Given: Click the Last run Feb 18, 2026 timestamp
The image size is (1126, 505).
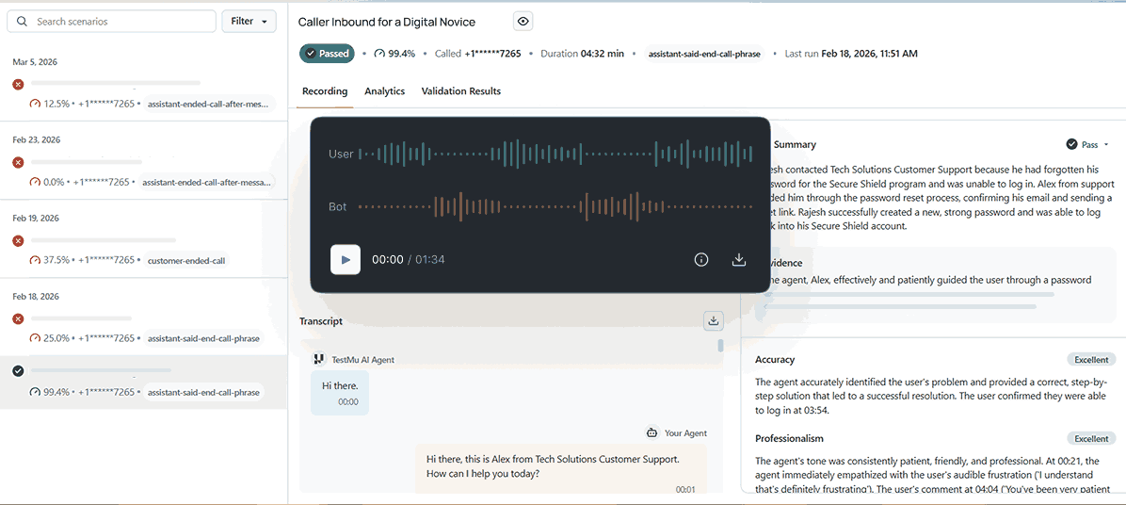Looking at the screenshot, I should coord(851,53).
